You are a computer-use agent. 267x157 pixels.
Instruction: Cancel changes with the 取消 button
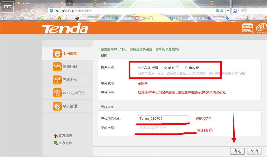coord(254,151)
